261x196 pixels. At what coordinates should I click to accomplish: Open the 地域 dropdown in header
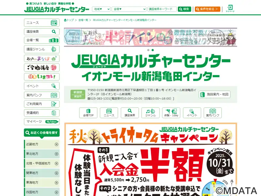tap(101, 9)
